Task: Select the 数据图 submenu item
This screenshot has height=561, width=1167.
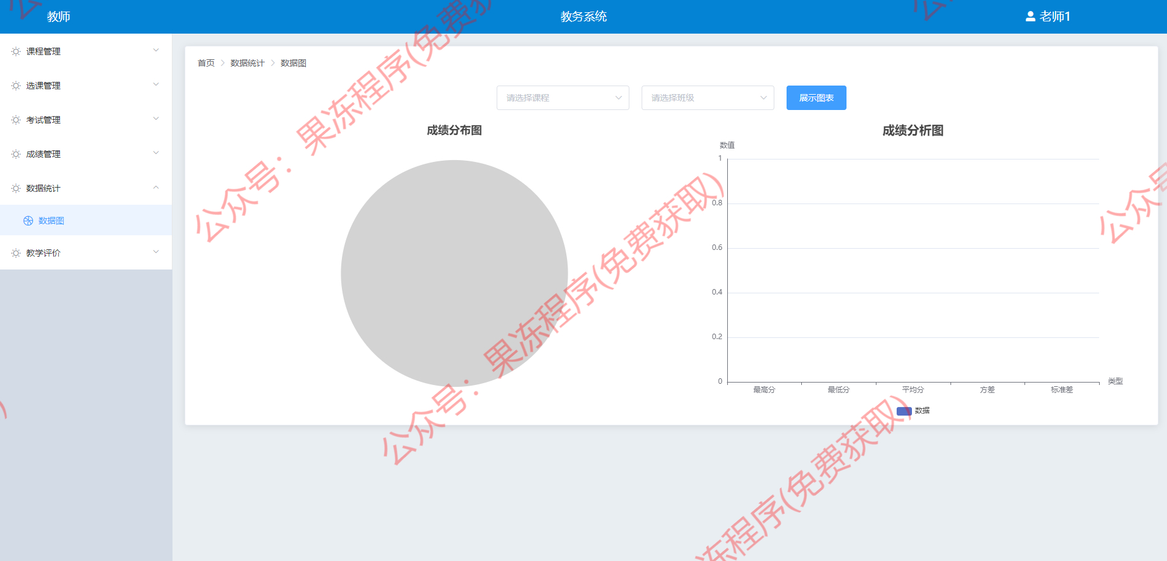Action: (86, 221)
